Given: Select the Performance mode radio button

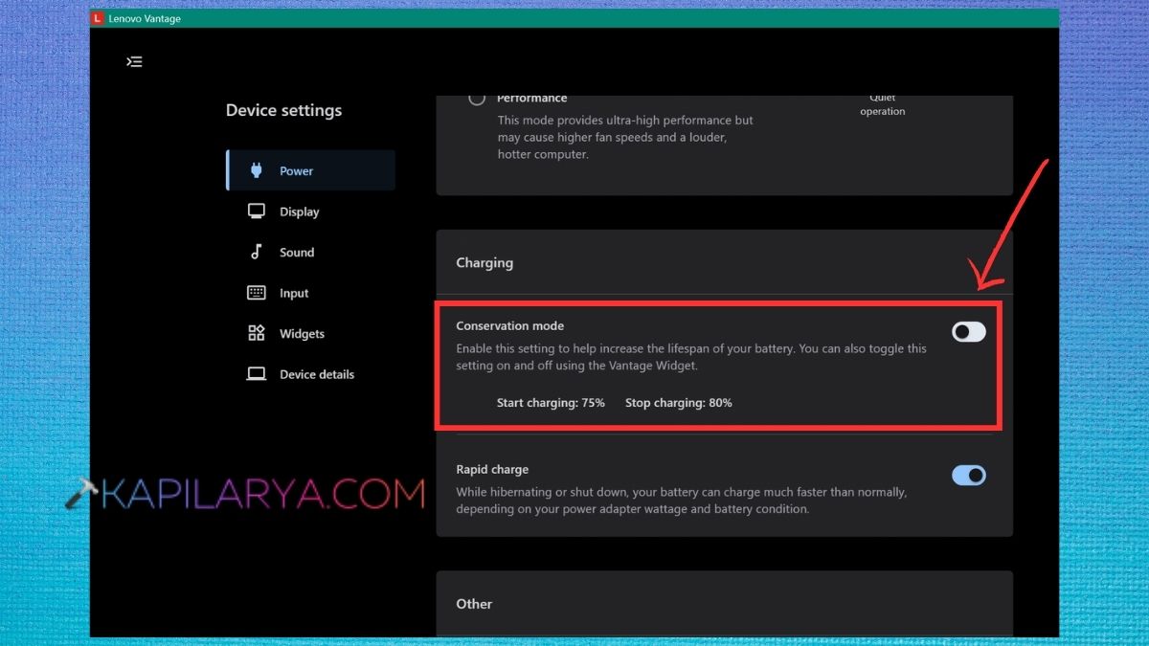Looking at the screenshot, I should click(x=477, y=98).
